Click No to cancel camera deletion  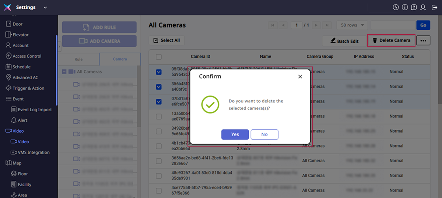click(x=264, y=134)
